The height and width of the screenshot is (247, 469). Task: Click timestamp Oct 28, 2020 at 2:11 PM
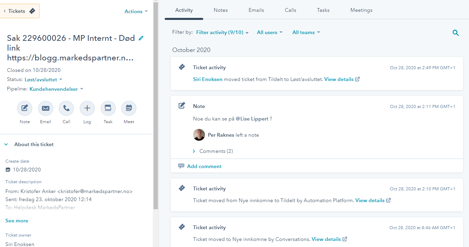[x=422, y=107]
